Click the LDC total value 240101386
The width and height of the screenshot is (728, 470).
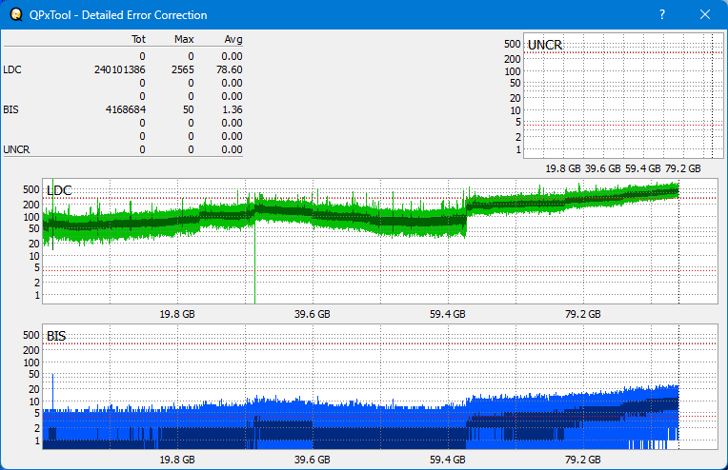[x=120, y=69]
